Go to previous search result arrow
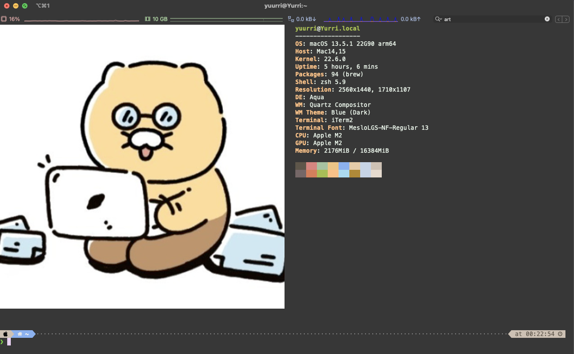Image resolution: width=574 pixels, height=354 pixels. pyautogui.click(x=559, y=19)
